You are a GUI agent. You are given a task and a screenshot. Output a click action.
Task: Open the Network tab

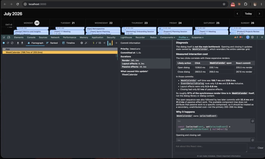click(55, 37)
